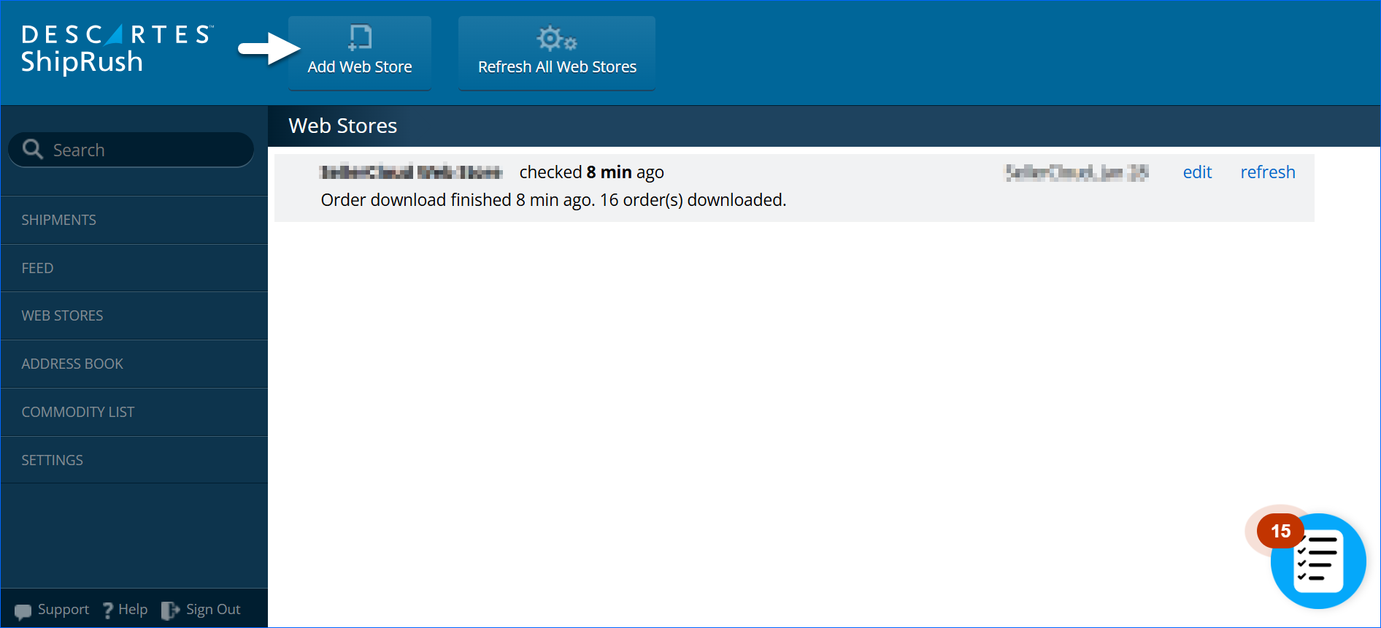Navigate to Commodity List

[x=78, y=412]
